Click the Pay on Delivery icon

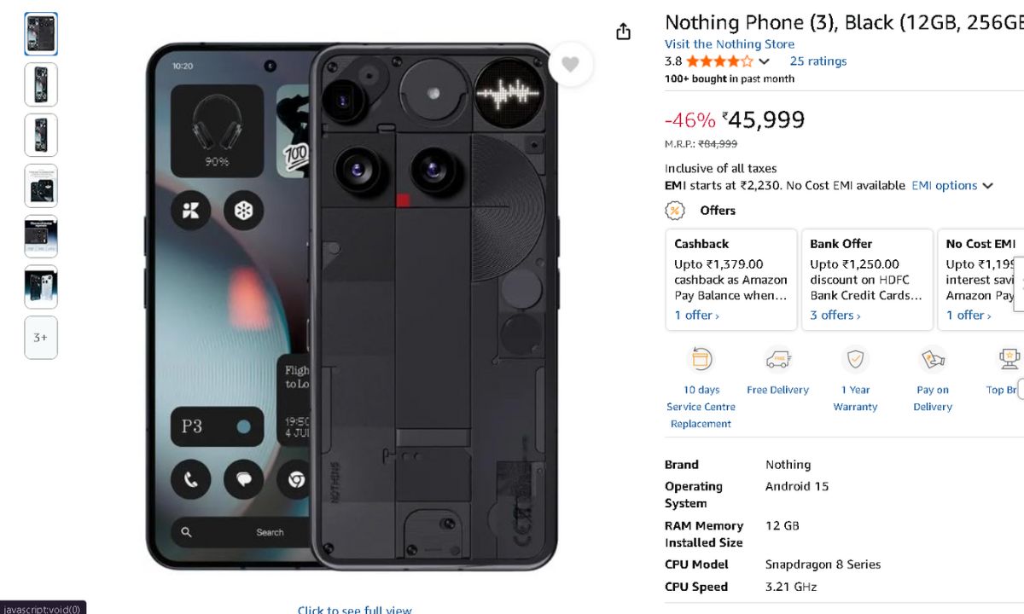coord(933,359)
